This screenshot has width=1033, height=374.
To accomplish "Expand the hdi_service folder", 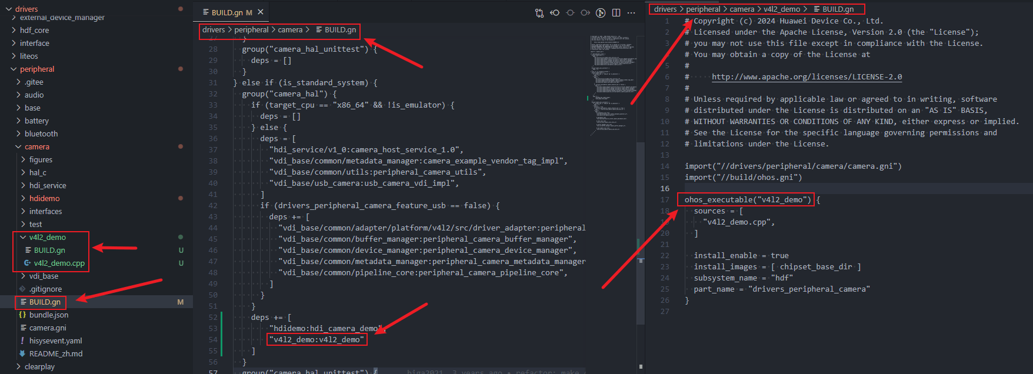I will tap(23, 185).
